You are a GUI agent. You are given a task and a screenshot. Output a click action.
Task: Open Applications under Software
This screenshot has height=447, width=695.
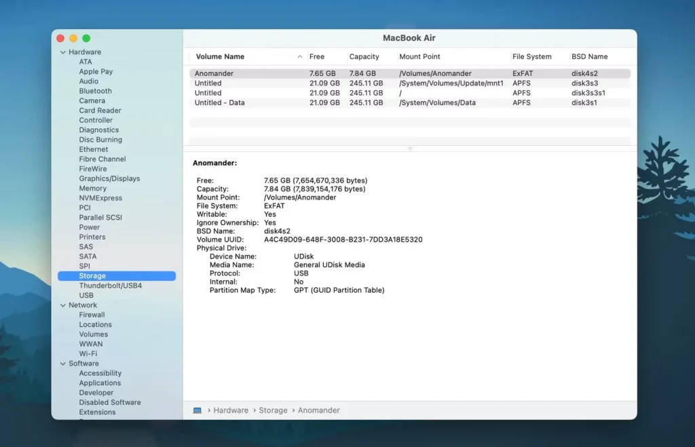100,384
